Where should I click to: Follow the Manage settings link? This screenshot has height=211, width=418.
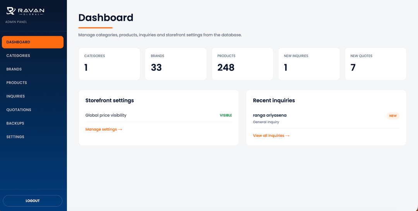[103, 129]
